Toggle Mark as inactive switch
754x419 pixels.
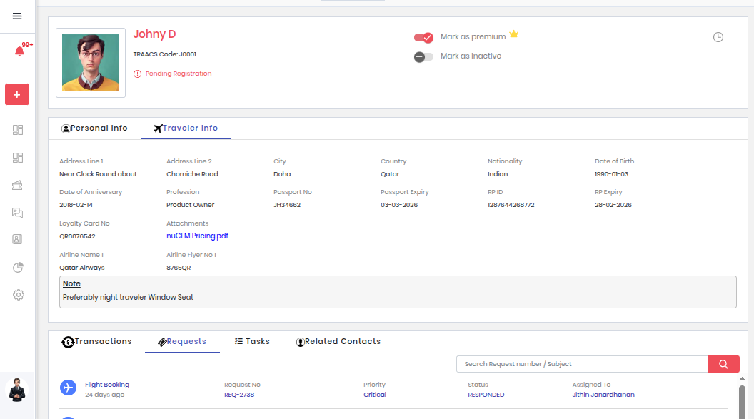423,56
